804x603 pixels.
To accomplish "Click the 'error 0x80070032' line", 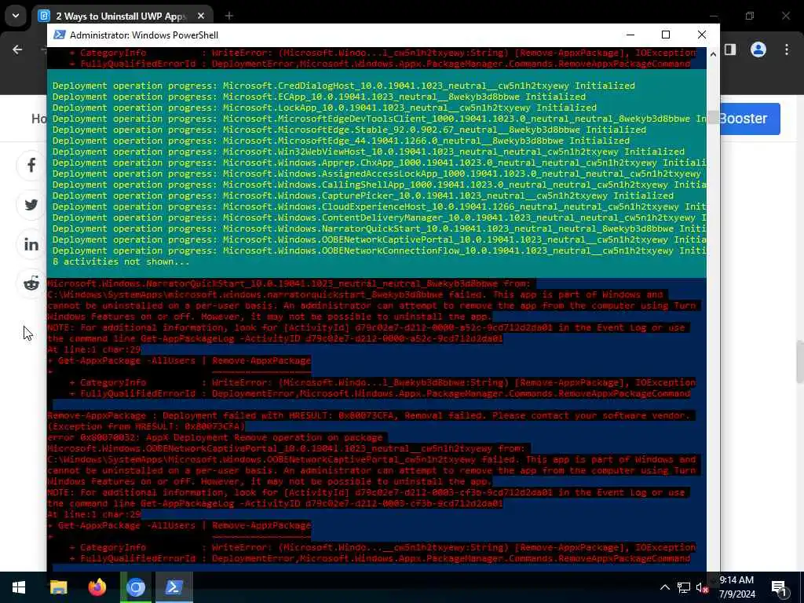I will pyautogui.click(x=215, y=437).
